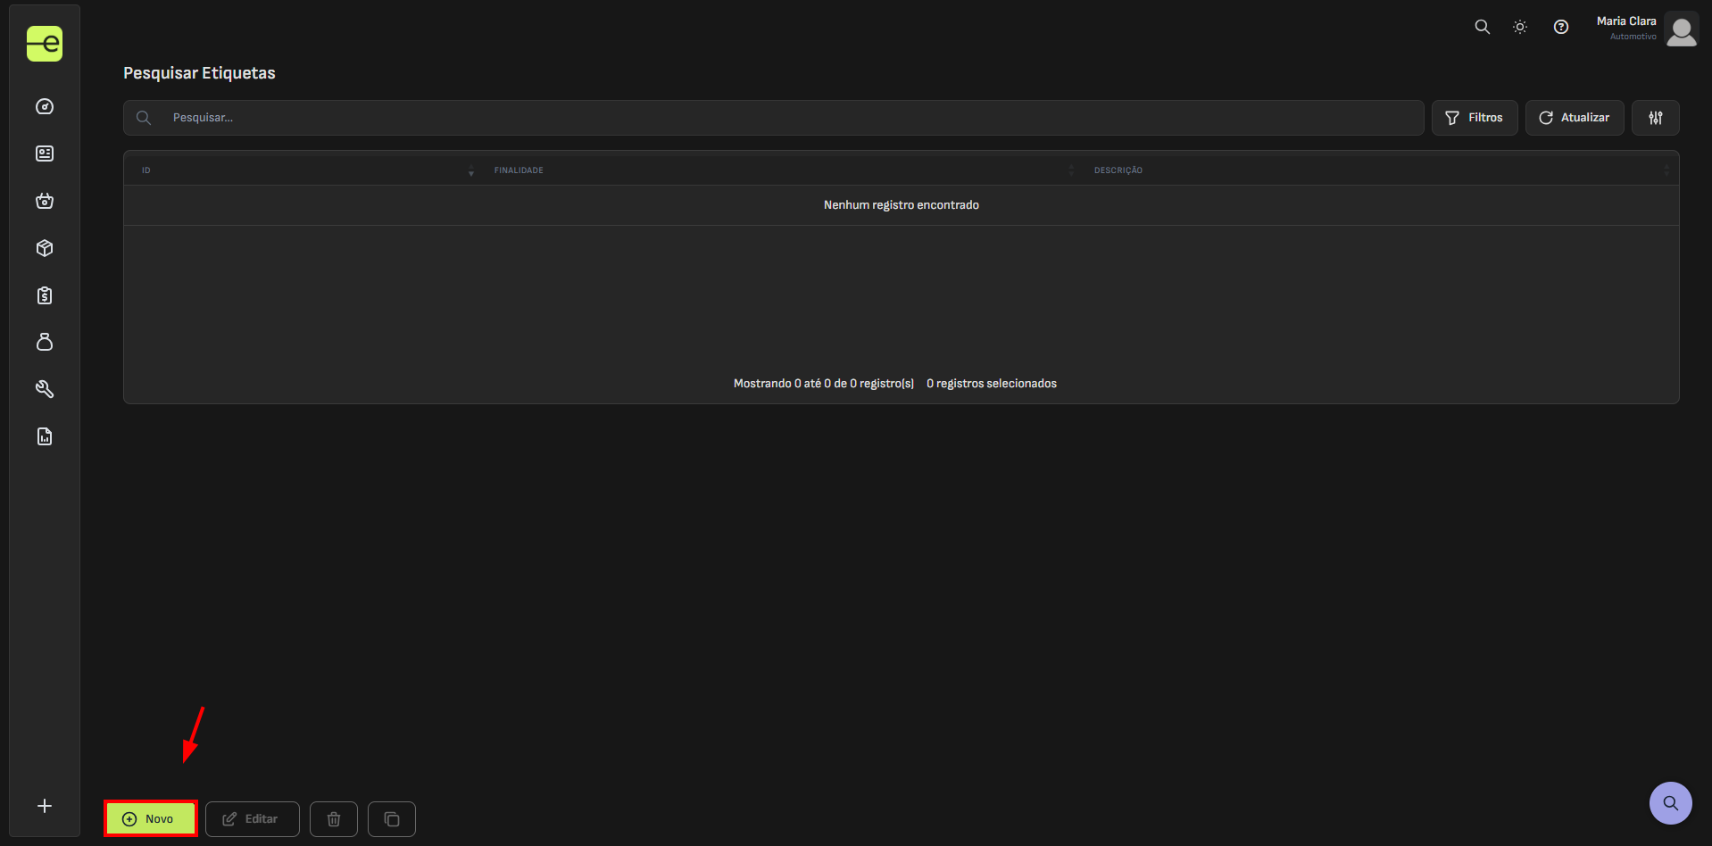Click '0 registros selecionados' text
1712x846 pixels.
[992, 384]
